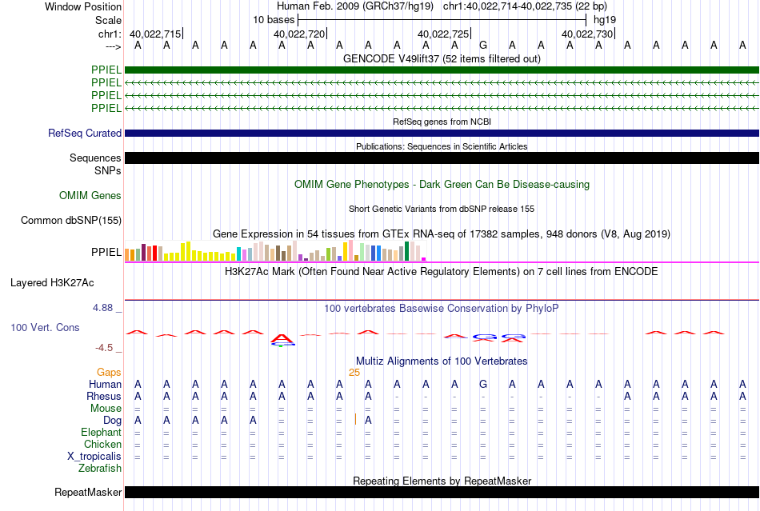Click the 'RepeatMasker' track label
The width and height of the screenshot is (760, 511).
click(x=88, y=493)
